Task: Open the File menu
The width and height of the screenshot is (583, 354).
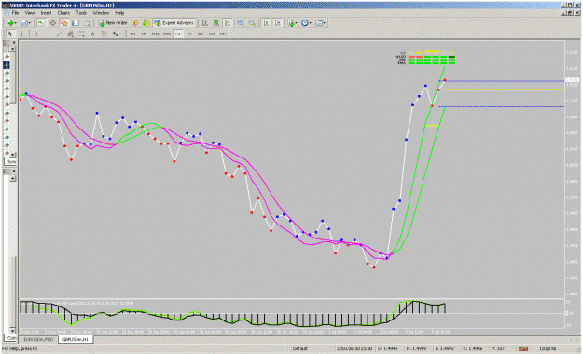Action: (x=15, y=13)
